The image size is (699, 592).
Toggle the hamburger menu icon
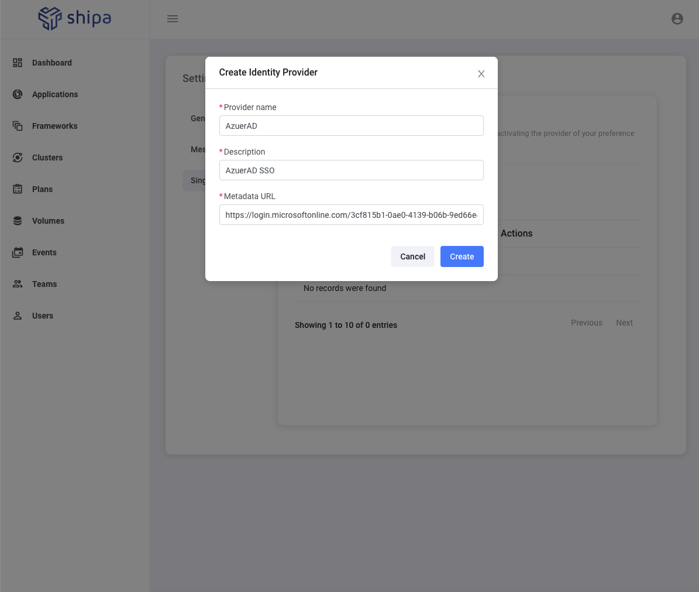(173, 19)
